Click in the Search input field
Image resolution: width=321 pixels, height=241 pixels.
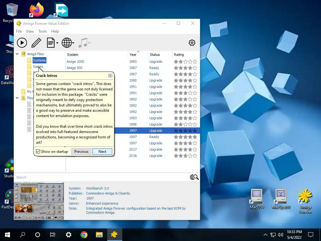(x=101, y=177)
